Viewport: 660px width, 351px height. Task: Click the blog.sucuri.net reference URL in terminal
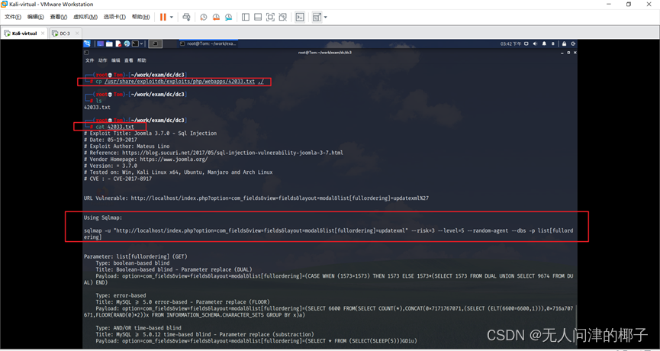[233, 153]
